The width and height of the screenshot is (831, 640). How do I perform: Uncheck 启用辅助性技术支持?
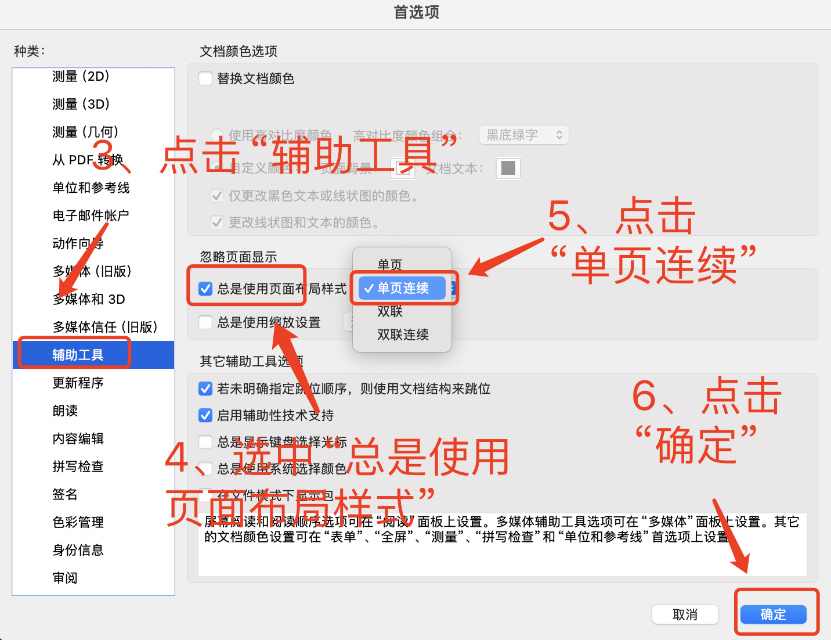pos(205,415)
